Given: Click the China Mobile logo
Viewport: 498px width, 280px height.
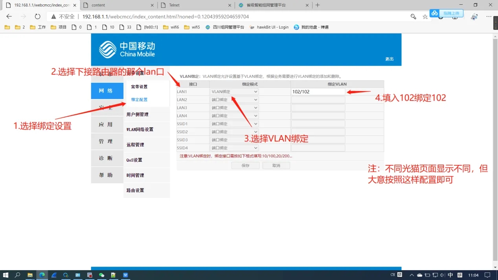Looking at the screenshot, I should click(x=127, y=49).
